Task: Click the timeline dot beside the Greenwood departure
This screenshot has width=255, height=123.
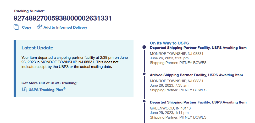Action: [144, 101]
